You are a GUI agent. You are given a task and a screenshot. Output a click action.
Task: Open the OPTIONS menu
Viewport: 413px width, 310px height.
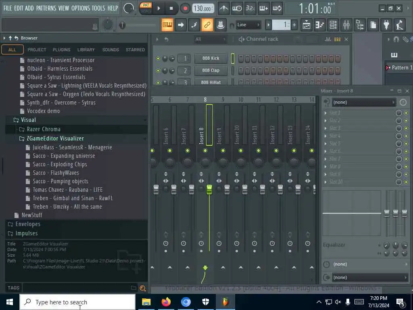[81, 8]
